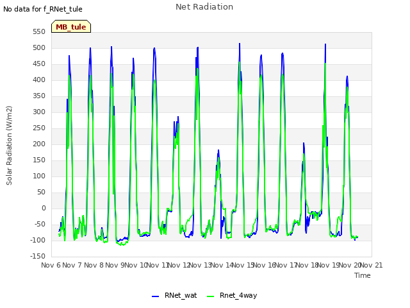This screenshot has height=308, width=410.
Task: Click the -150 y-axis tick label
Action: pos(38,256)
